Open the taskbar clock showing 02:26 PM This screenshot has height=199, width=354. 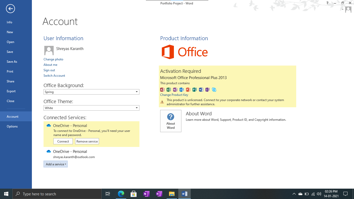click(x=331, y=194)
